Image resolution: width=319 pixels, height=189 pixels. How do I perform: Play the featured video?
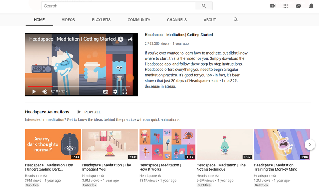pyautogui.click(x=34, y=92)
